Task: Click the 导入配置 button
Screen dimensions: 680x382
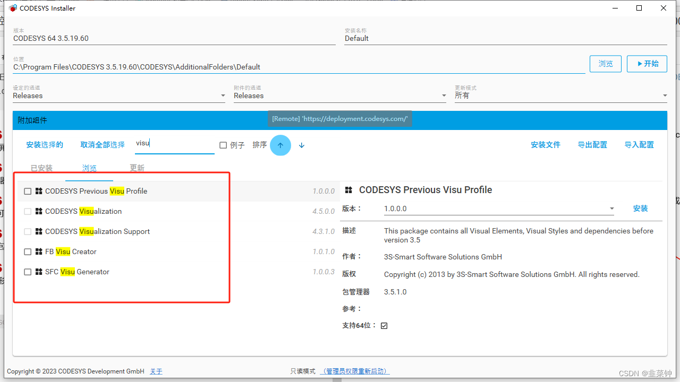Action: (639, 145)
